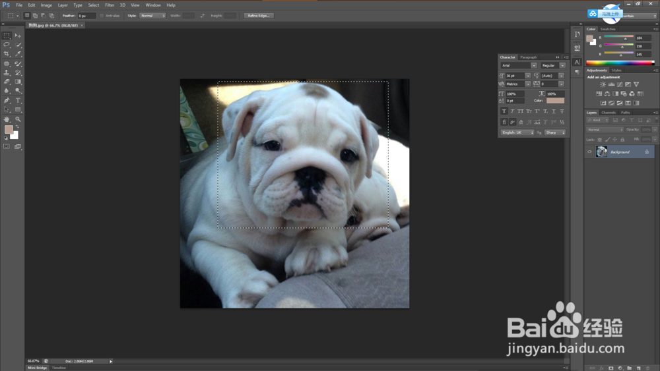Choose Add to selection mode

(x=36, y=16)
